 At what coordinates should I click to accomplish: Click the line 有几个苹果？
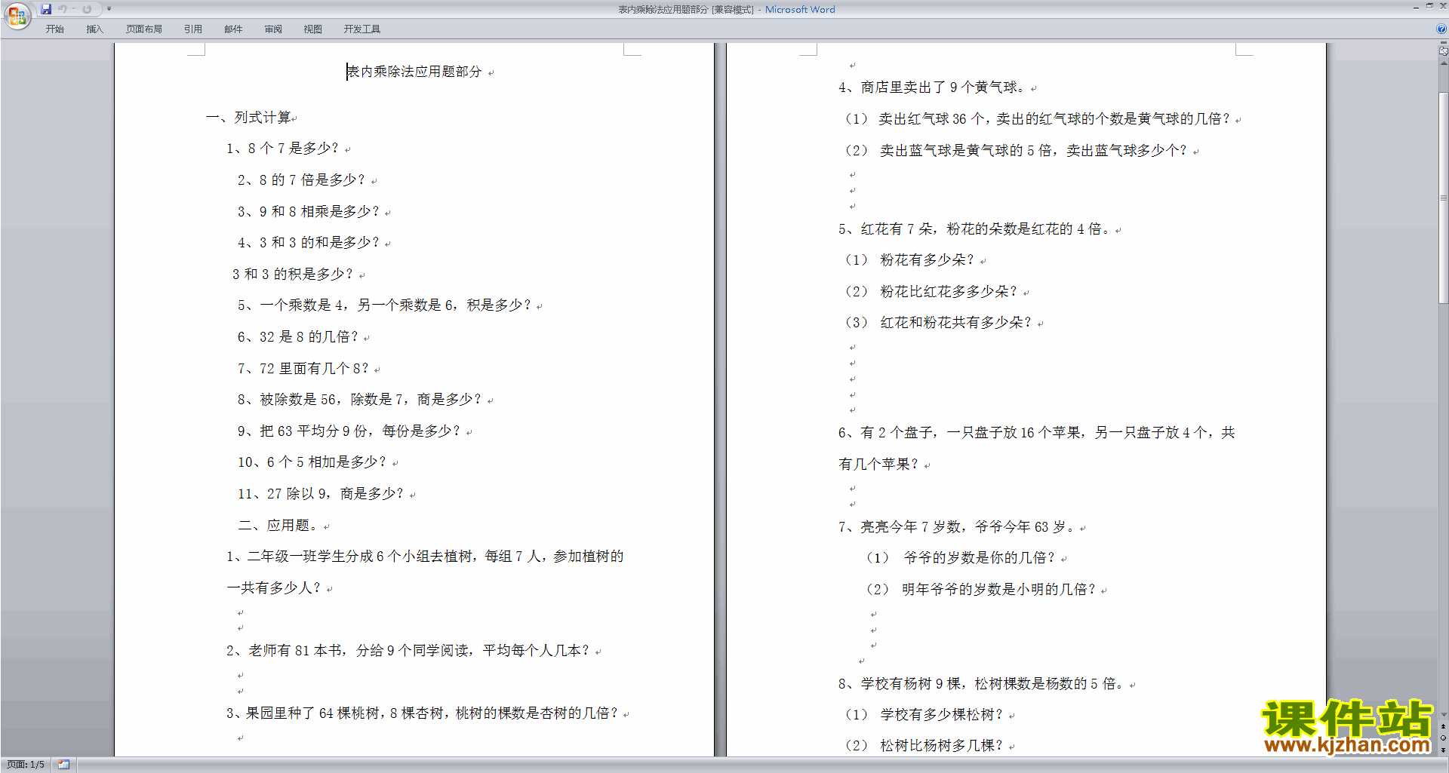point(879,465)
